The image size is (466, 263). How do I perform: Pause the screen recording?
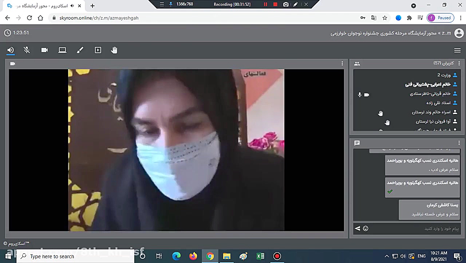point(265,4)
